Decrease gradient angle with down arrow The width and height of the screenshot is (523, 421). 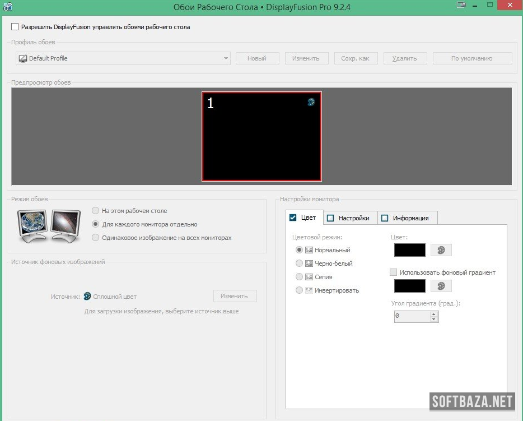433,319
